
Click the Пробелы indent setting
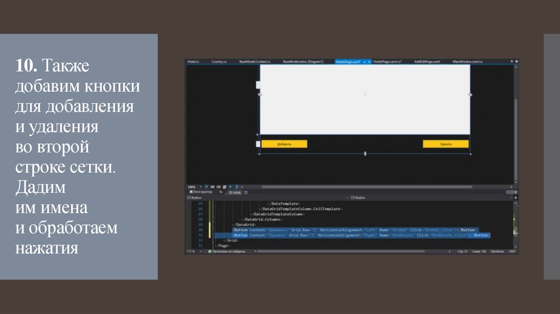(497, 252)
